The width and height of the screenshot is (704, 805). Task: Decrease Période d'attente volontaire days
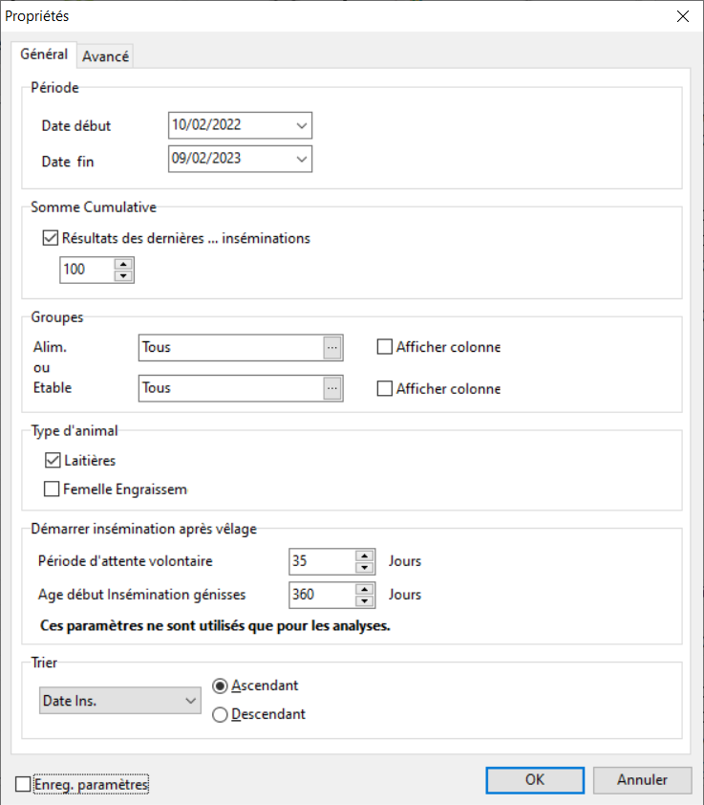click(x=364, y=568)
